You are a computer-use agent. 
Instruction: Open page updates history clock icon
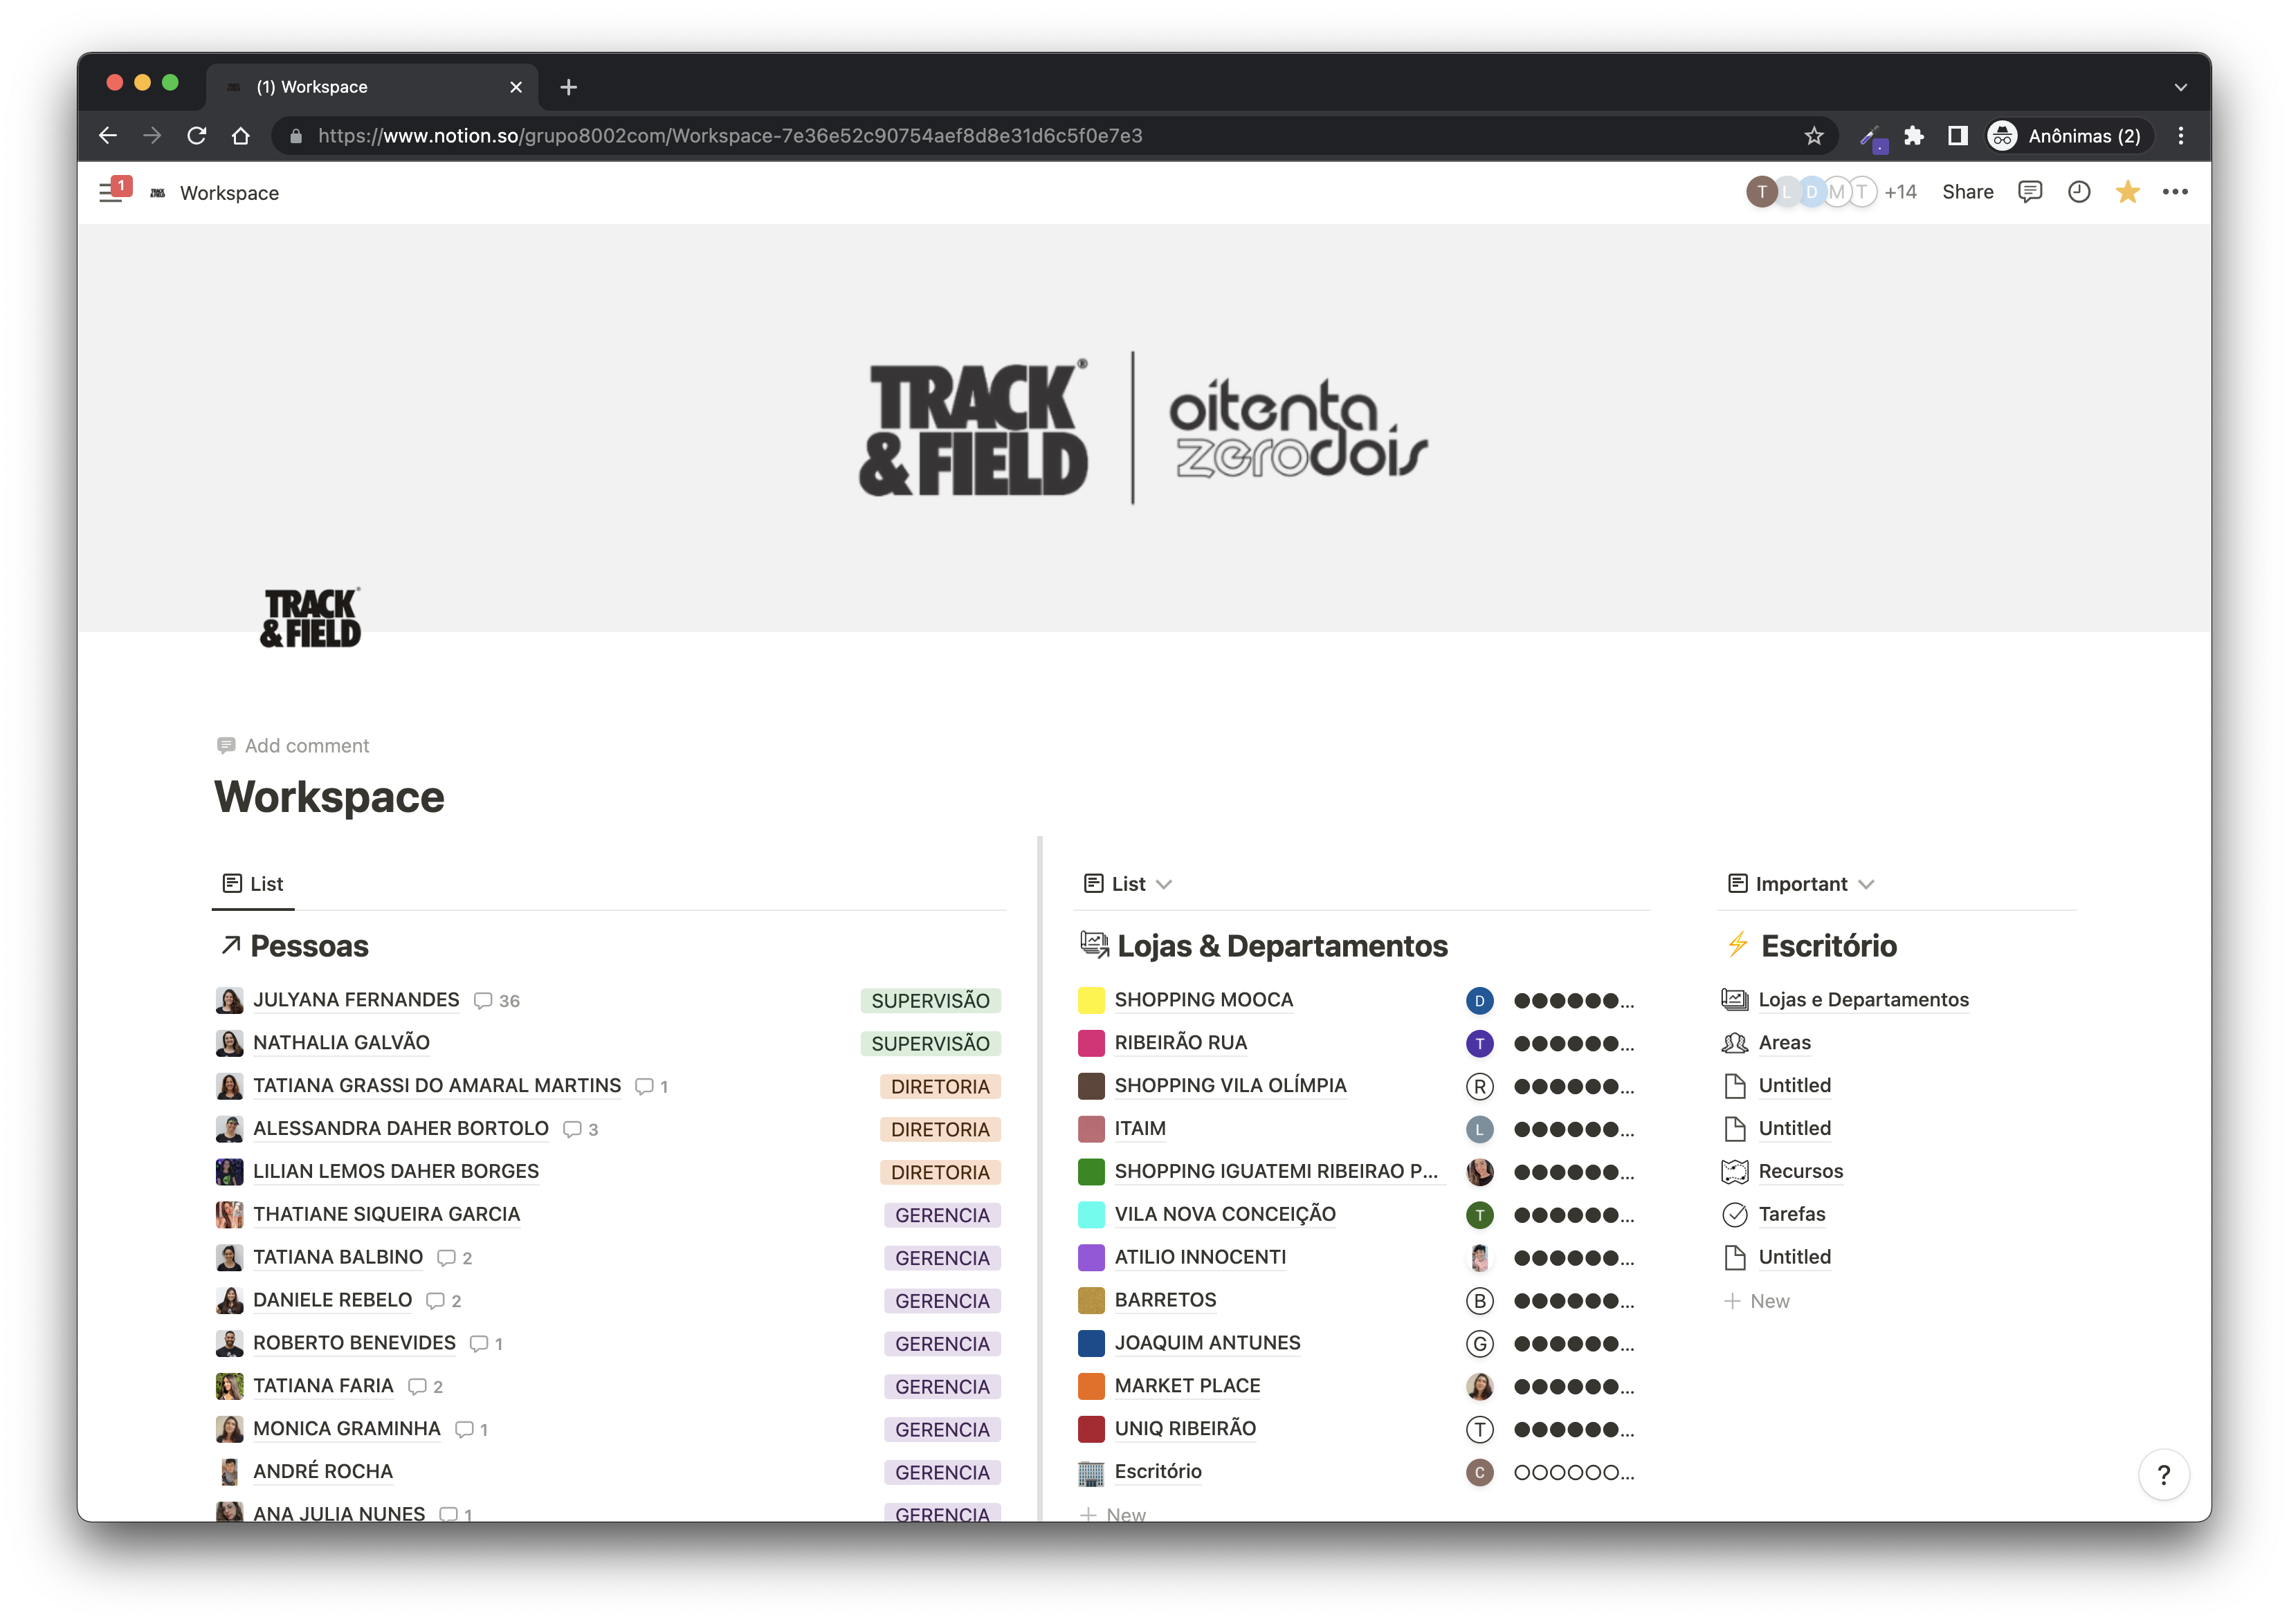2079,192
